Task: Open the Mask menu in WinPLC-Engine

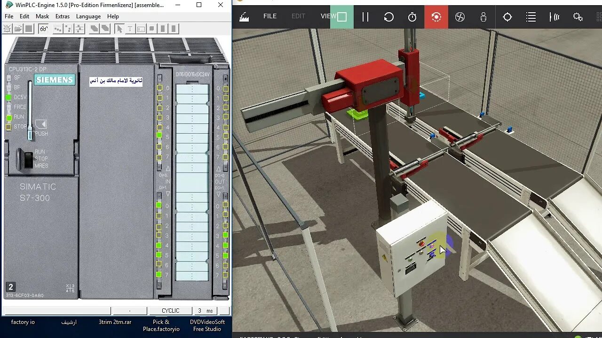Action: pos(42,16)
